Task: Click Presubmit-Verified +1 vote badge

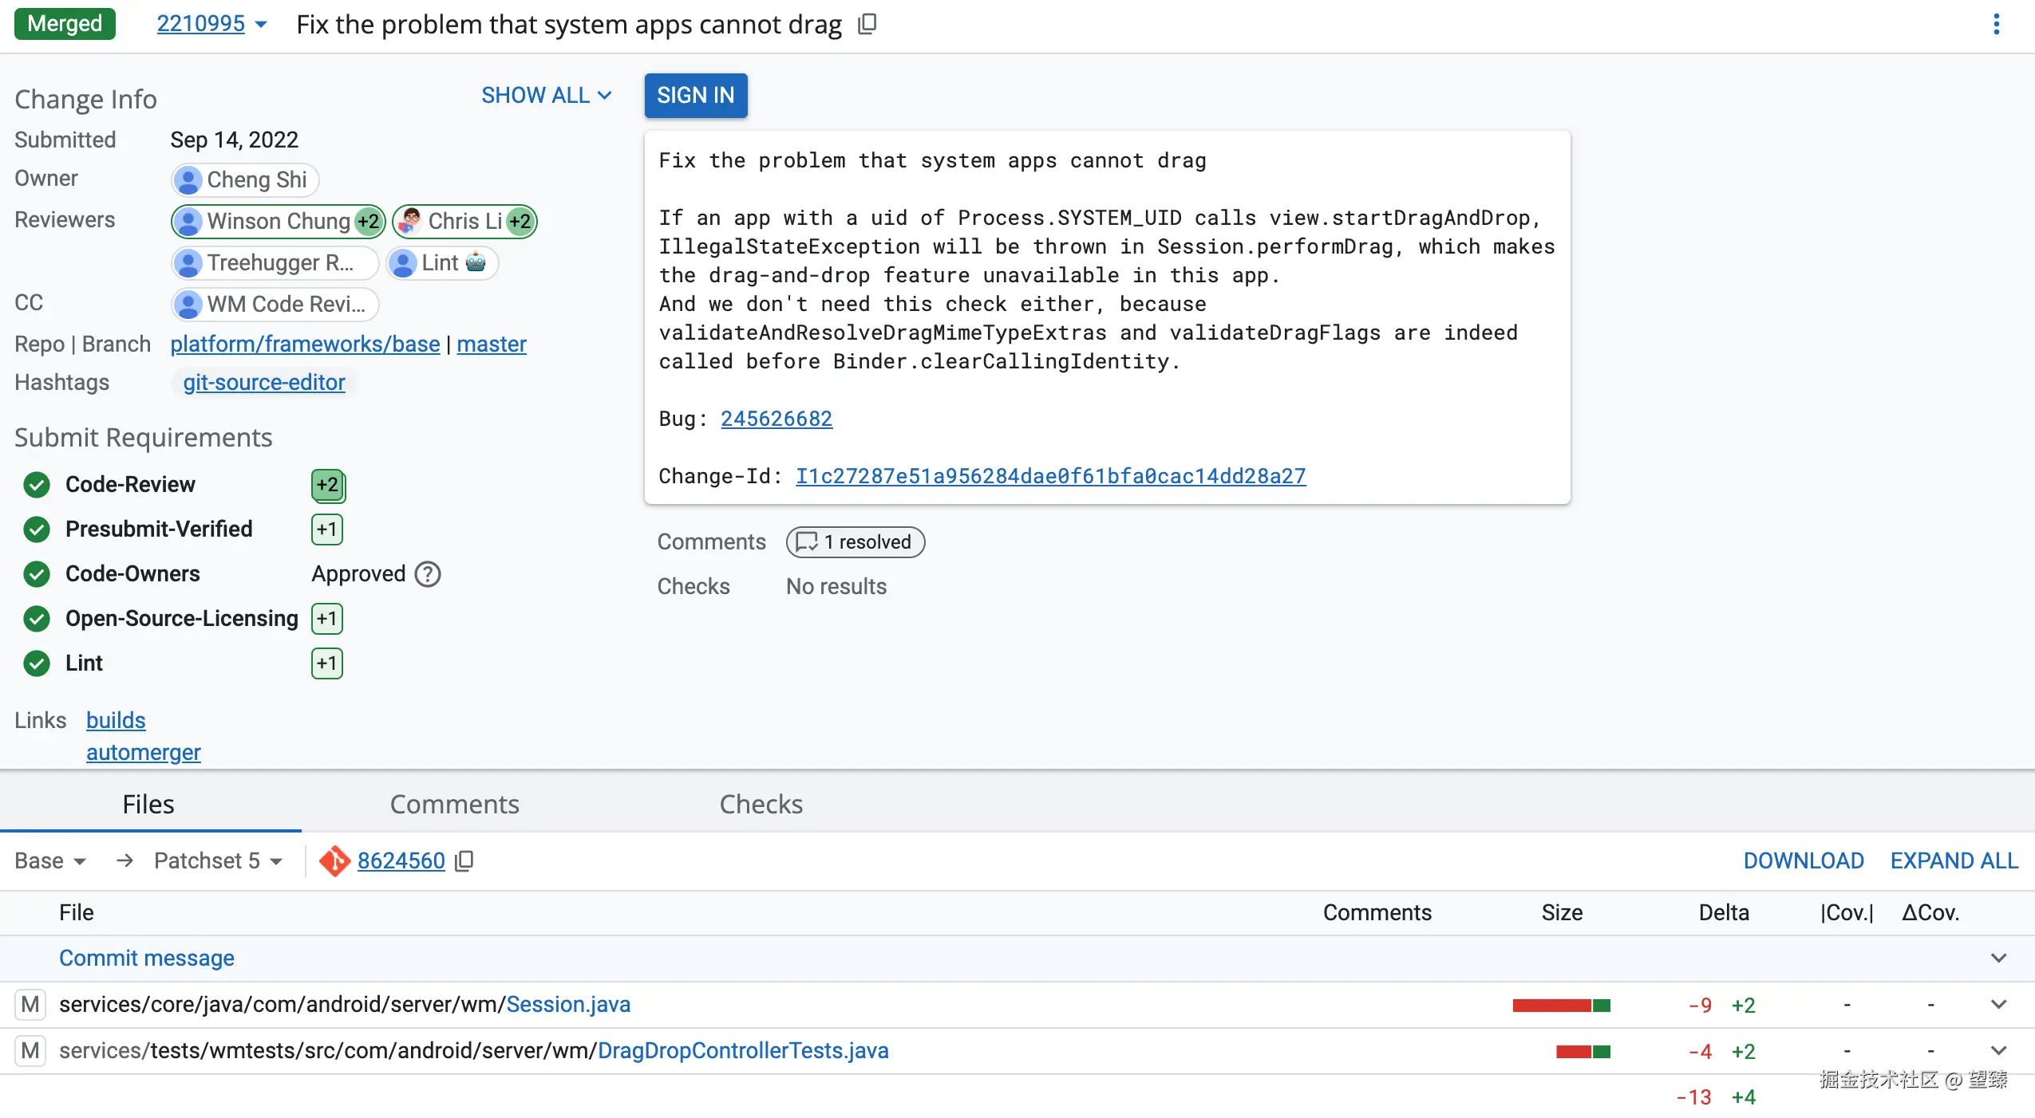Action: pos(326,529)
